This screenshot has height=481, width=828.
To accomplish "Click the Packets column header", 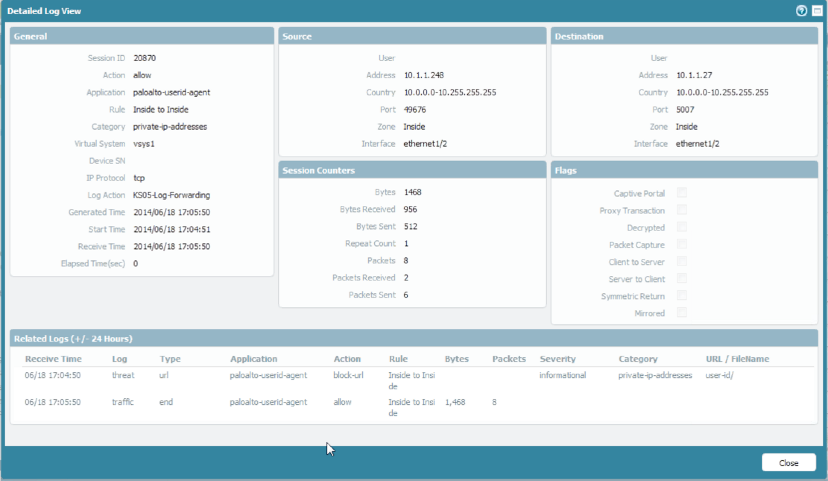I will tap(509, 359).
